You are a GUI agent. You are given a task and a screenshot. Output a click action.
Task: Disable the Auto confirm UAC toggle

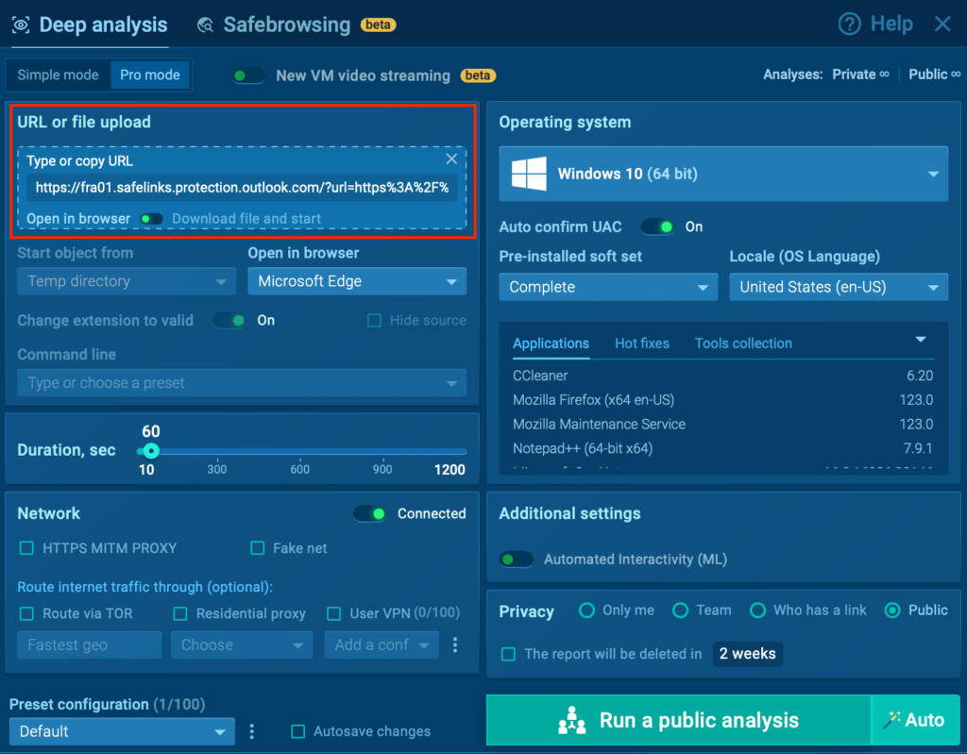point(659,226)
